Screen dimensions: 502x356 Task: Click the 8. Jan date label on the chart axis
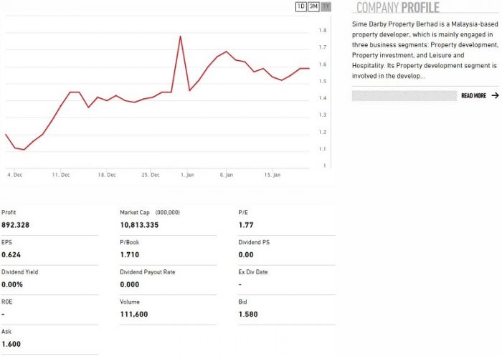click(227, 174)
